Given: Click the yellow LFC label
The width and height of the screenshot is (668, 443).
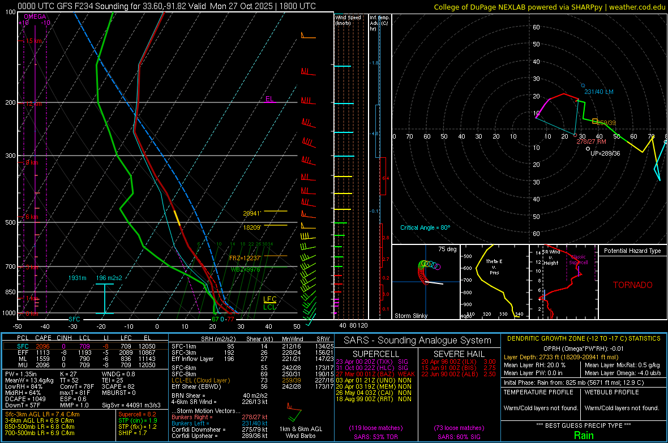Looking at the screenshot, I should (x=269, y=299).
